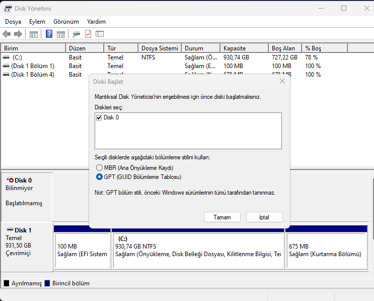Open the Dosya menu

(x=13, y=22)
